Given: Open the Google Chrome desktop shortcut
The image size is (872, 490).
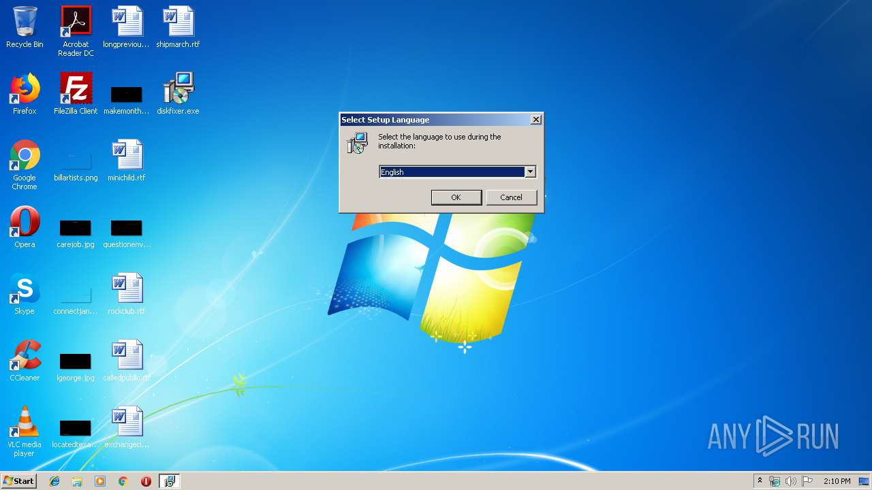Looking at the screenshot, I should click(25, 165).
